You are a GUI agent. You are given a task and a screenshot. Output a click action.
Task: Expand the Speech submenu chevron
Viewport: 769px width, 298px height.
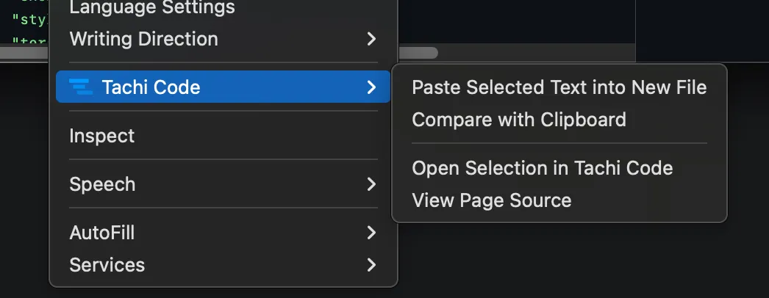pos(371,184)
